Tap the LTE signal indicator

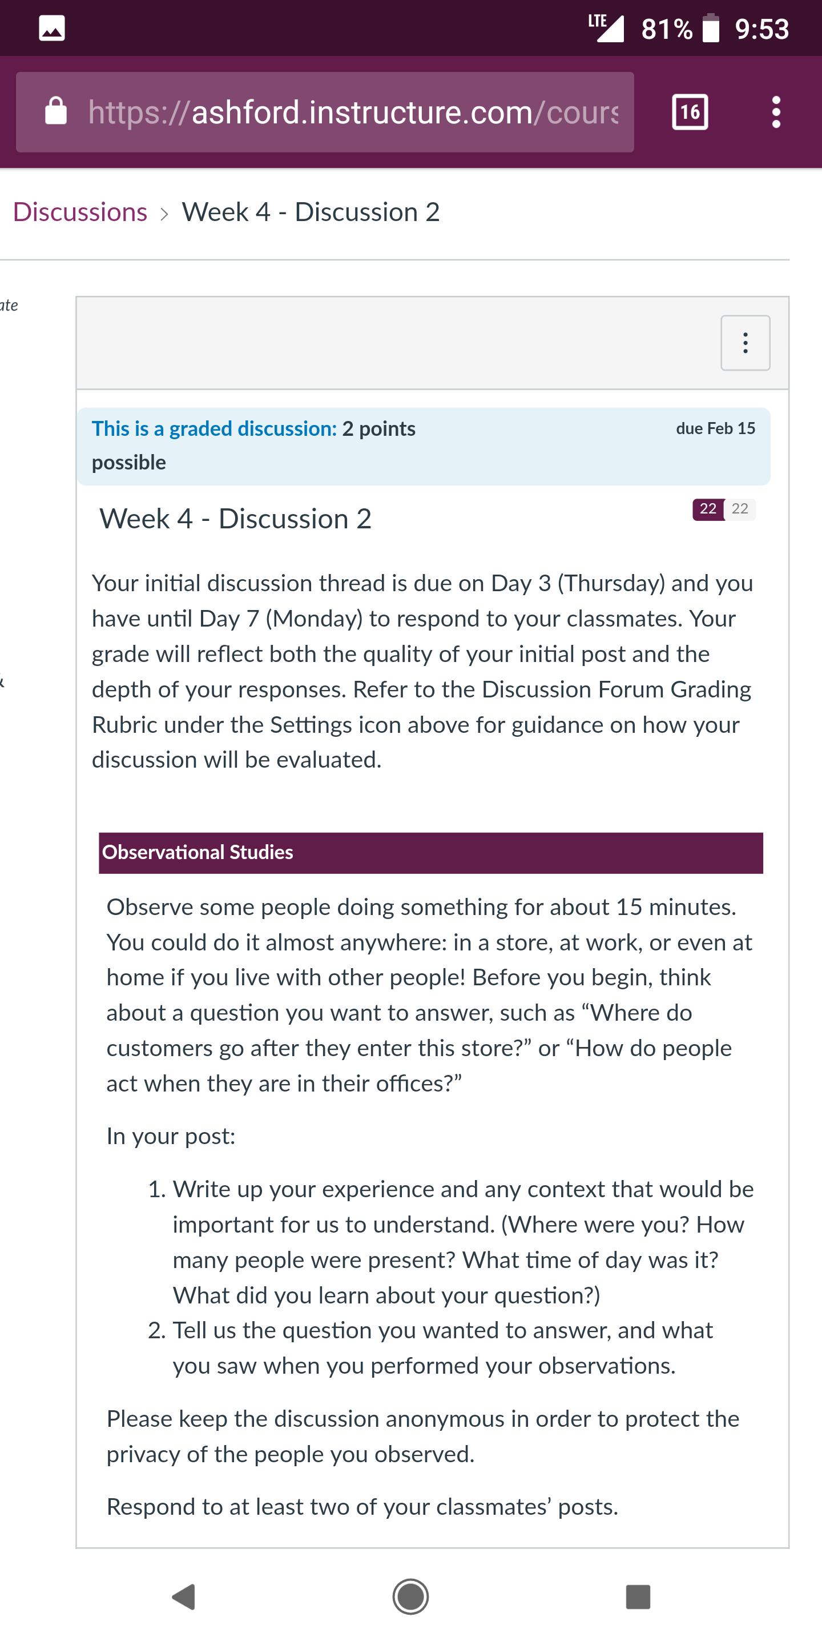tap(605, 27)
